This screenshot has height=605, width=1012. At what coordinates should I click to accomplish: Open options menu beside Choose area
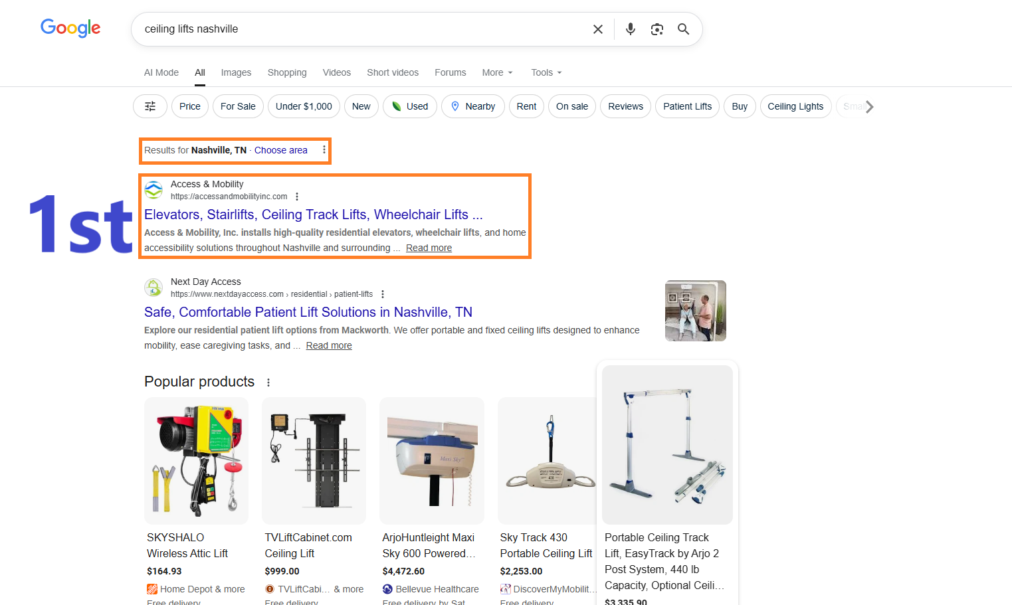pos(324,150)
